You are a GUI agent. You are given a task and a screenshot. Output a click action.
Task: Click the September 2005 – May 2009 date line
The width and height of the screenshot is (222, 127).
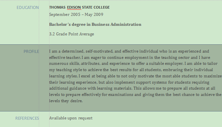click(x=76, y=15)
